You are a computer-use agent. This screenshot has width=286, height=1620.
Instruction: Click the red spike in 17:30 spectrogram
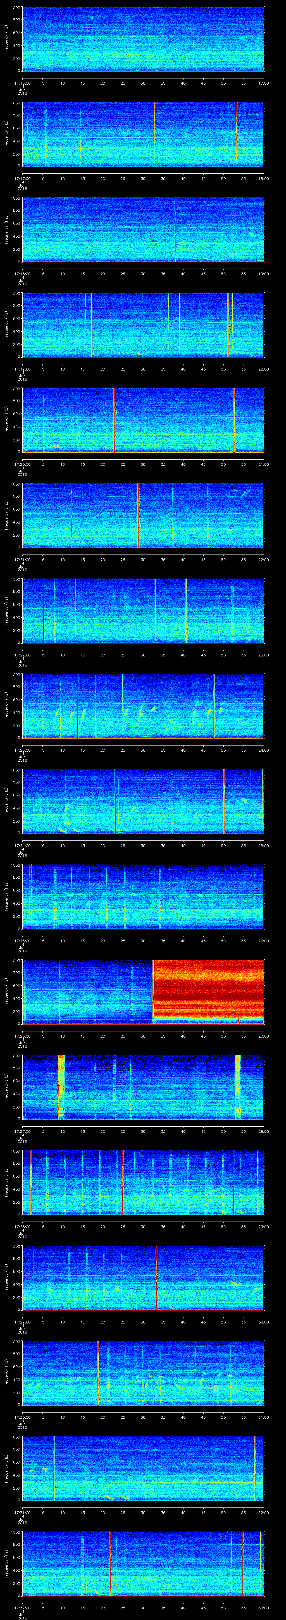(98, 1373)
